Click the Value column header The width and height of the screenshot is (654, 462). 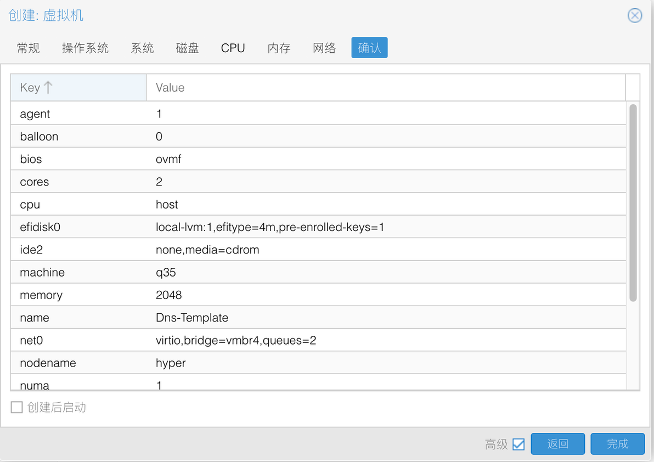point(386,88)
